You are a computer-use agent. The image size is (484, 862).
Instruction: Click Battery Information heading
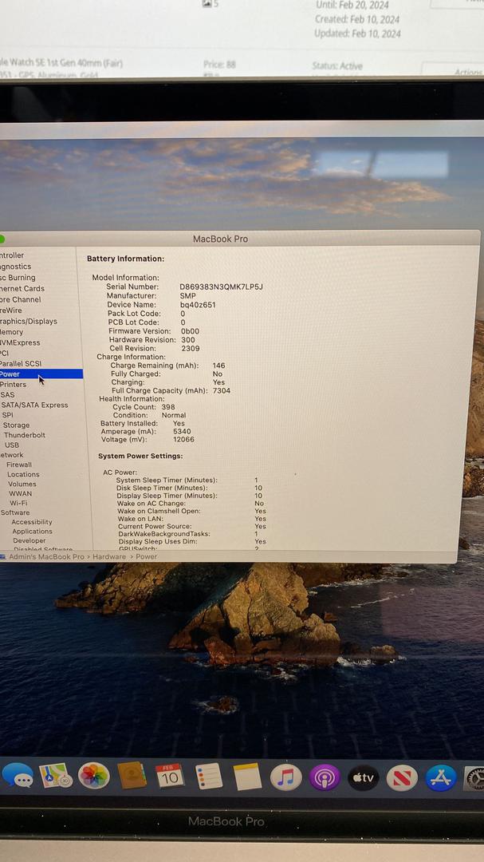click(x=125, y=259)
